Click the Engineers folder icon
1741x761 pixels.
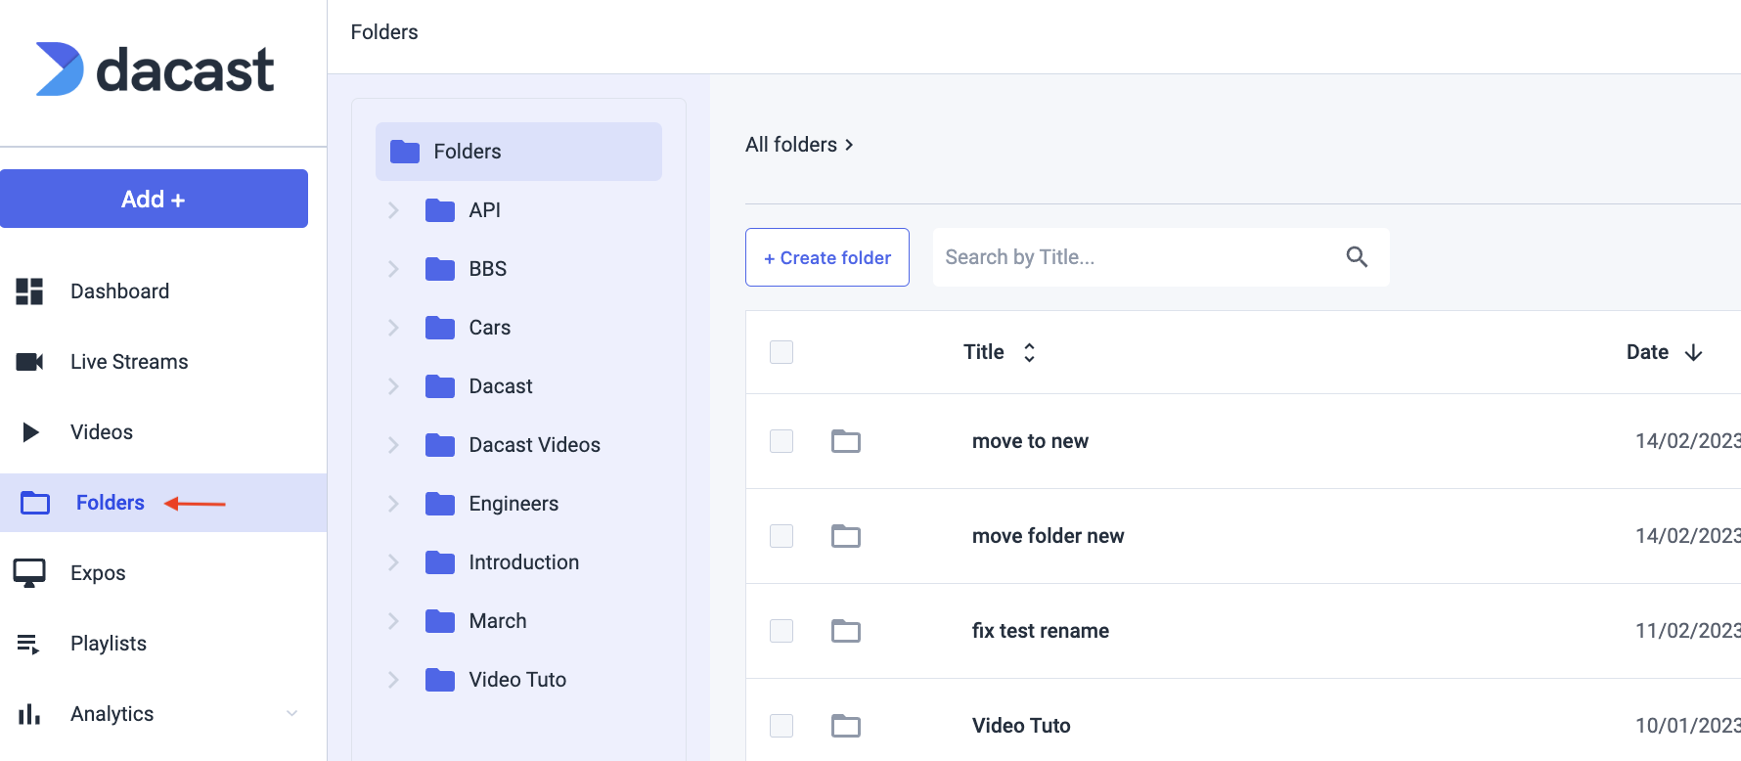(x=440, y=504)
